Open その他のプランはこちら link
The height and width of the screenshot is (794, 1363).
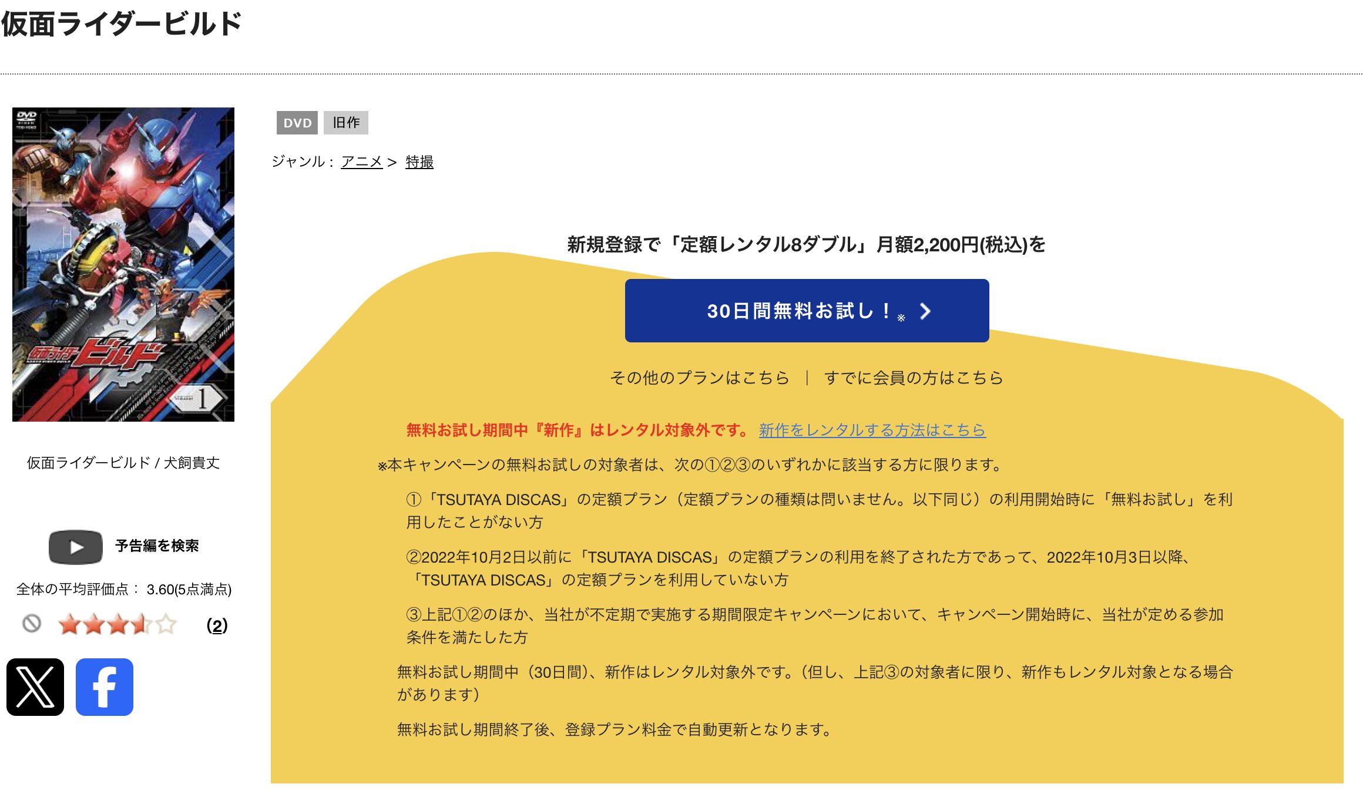699,378
